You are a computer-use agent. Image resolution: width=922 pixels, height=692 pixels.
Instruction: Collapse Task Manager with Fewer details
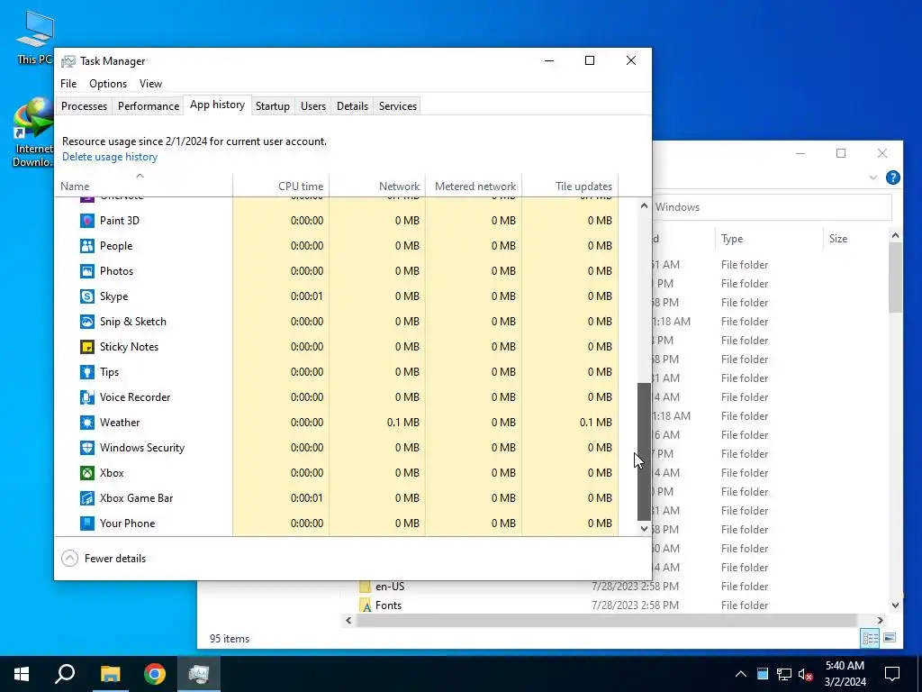point(104,559)
